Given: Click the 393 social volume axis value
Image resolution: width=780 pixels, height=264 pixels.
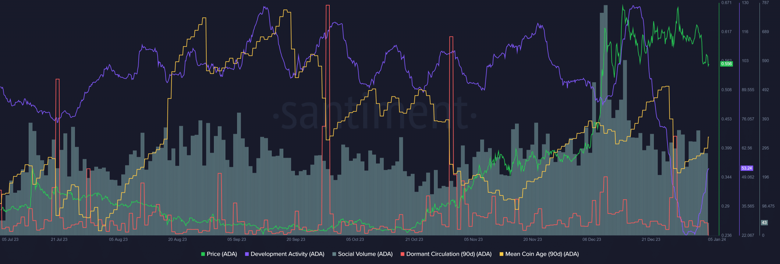Looking at the screenshot, I should [765, 119].
